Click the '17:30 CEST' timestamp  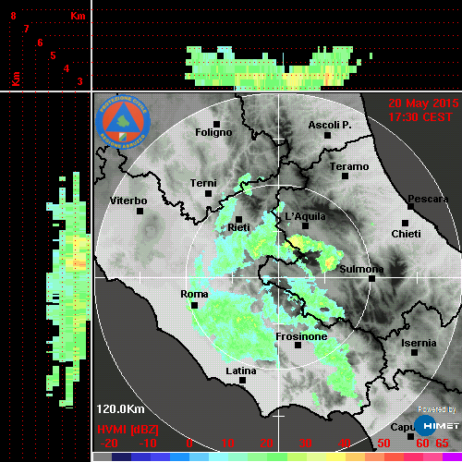(420, 117)
